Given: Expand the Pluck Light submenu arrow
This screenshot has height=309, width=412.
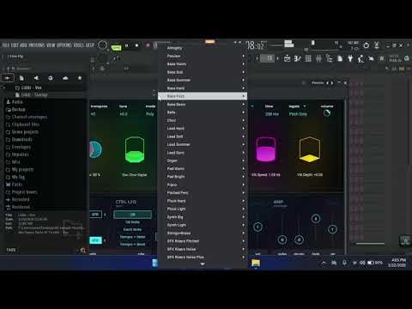Looking at the screenshot, I should [x=244, y=209].
